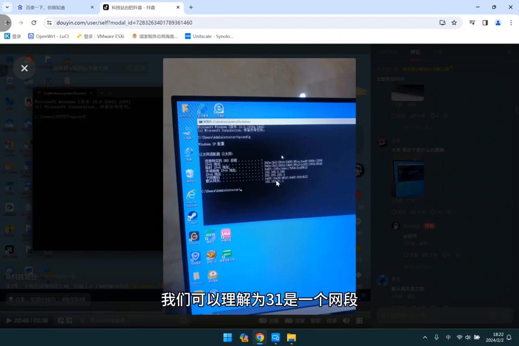Open the 倍速 playback speed menu

332,321
